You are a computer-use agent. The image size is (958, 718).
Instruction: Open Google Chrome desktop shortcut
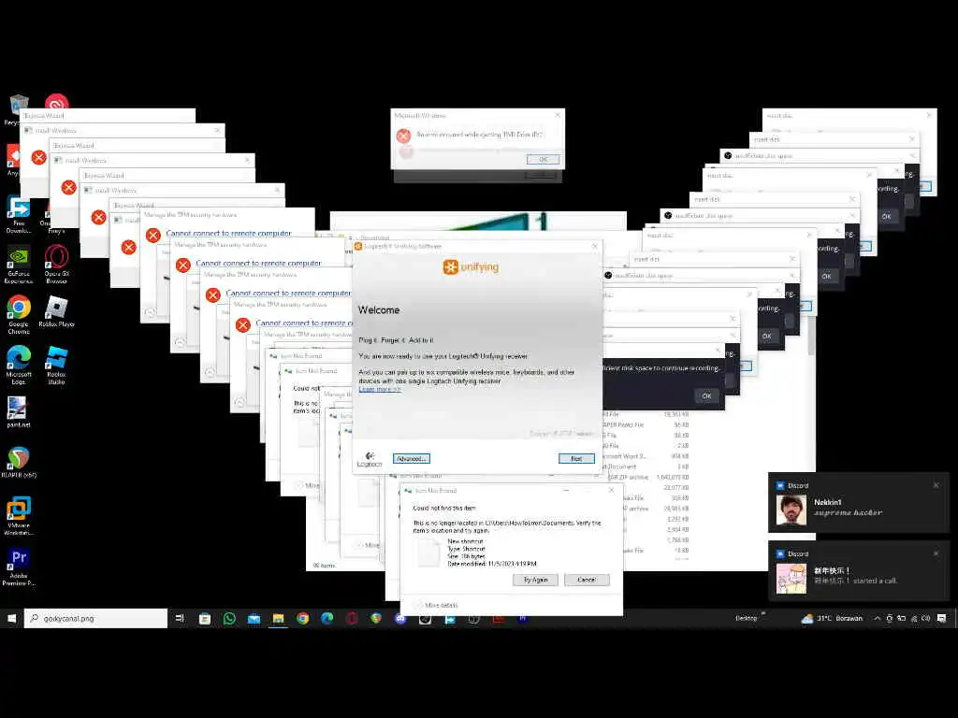coord(19,314)
